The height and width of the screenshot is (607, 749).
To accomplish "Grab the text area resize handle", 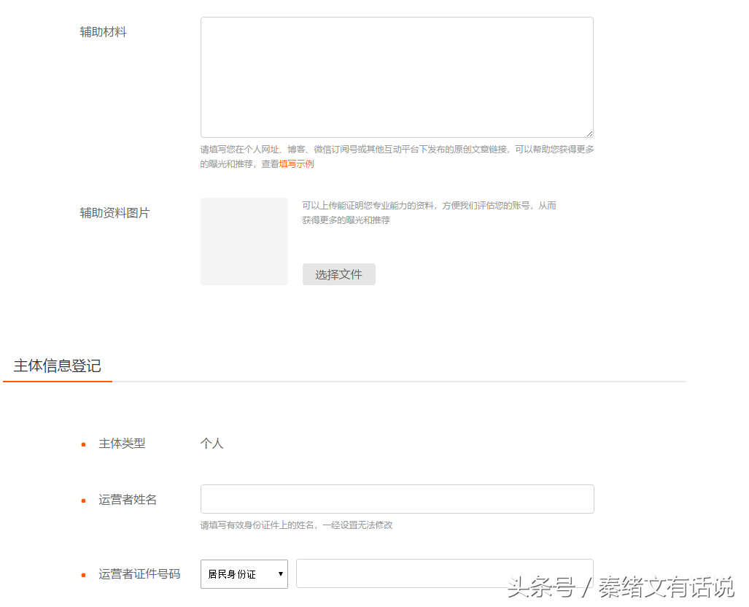I will pyautogui.click(x=589, y=134).
